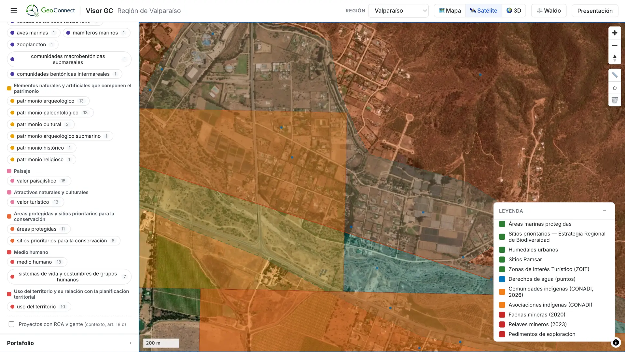The image size is (625, 352).
Task: Toggle patrimonio arqueológico submarino filter
Action: pyautogui.click(x=60, y=136)
